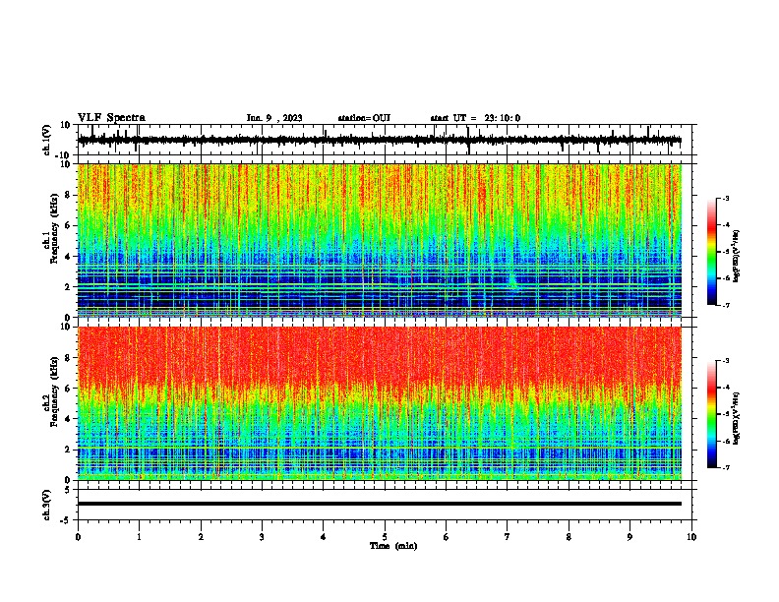Click the "5" tick label on the Time axis
The height and width of the screenshot is (602, 779).
(x=385, y=537)
